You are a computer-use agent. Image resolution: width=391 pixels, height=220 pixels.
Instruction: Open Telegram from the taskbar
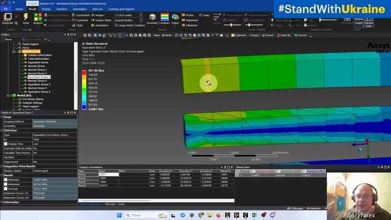tap(183, 215)
